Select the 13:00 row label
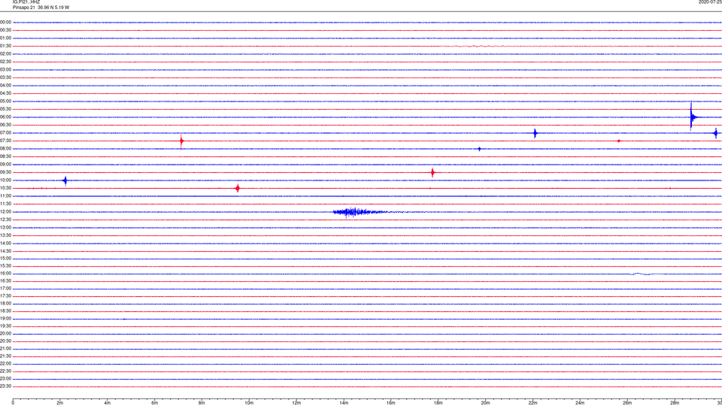This screenshot has height=406, width=722. point(5,227)
